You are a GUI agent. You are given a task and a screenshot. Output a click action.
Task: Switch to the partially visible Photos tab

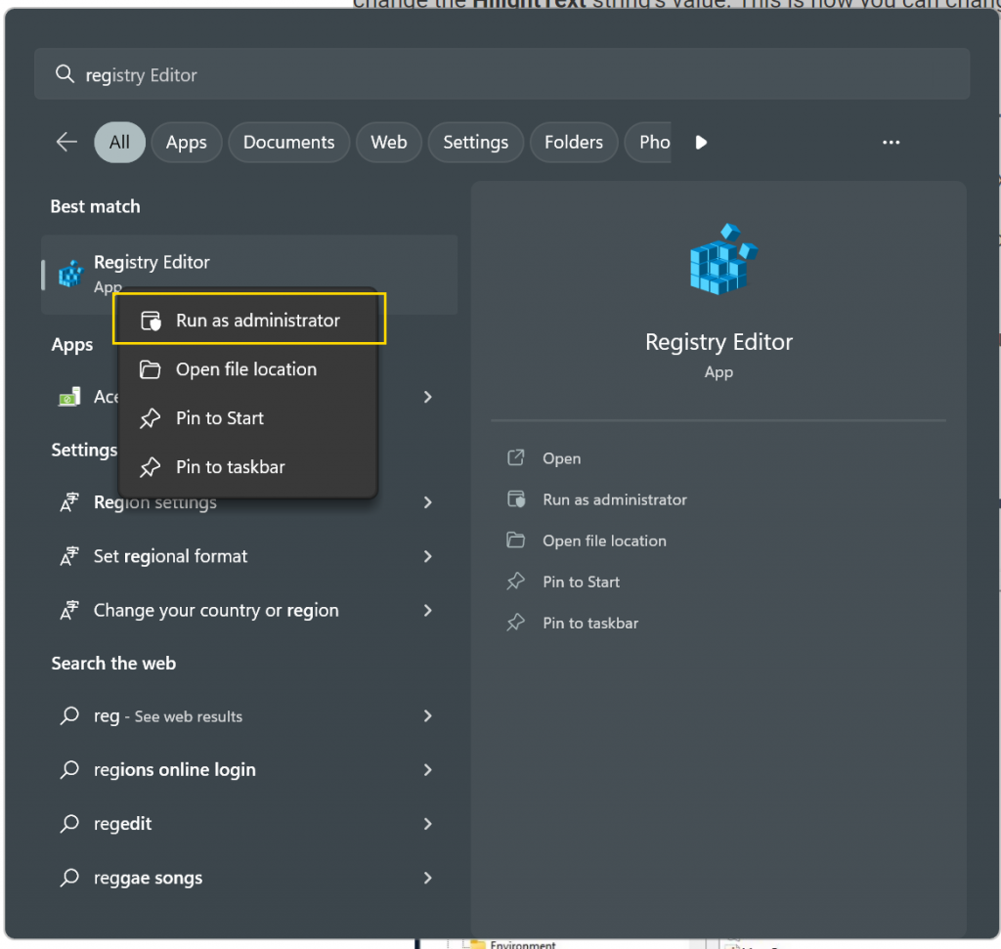coord(648,142)
